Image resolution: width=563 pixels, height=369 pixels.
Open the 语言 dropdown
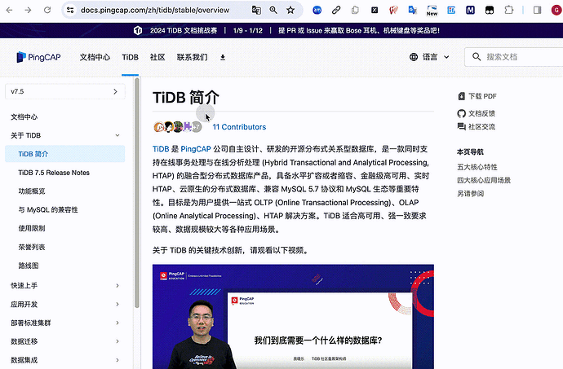430,57
